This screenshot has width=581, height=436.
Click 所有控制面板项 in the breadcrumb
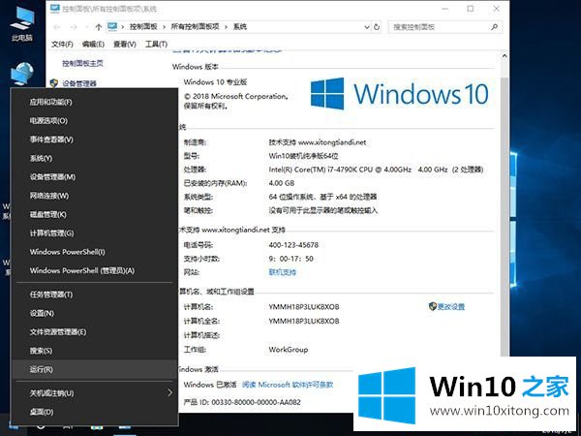tap(195, 27)
